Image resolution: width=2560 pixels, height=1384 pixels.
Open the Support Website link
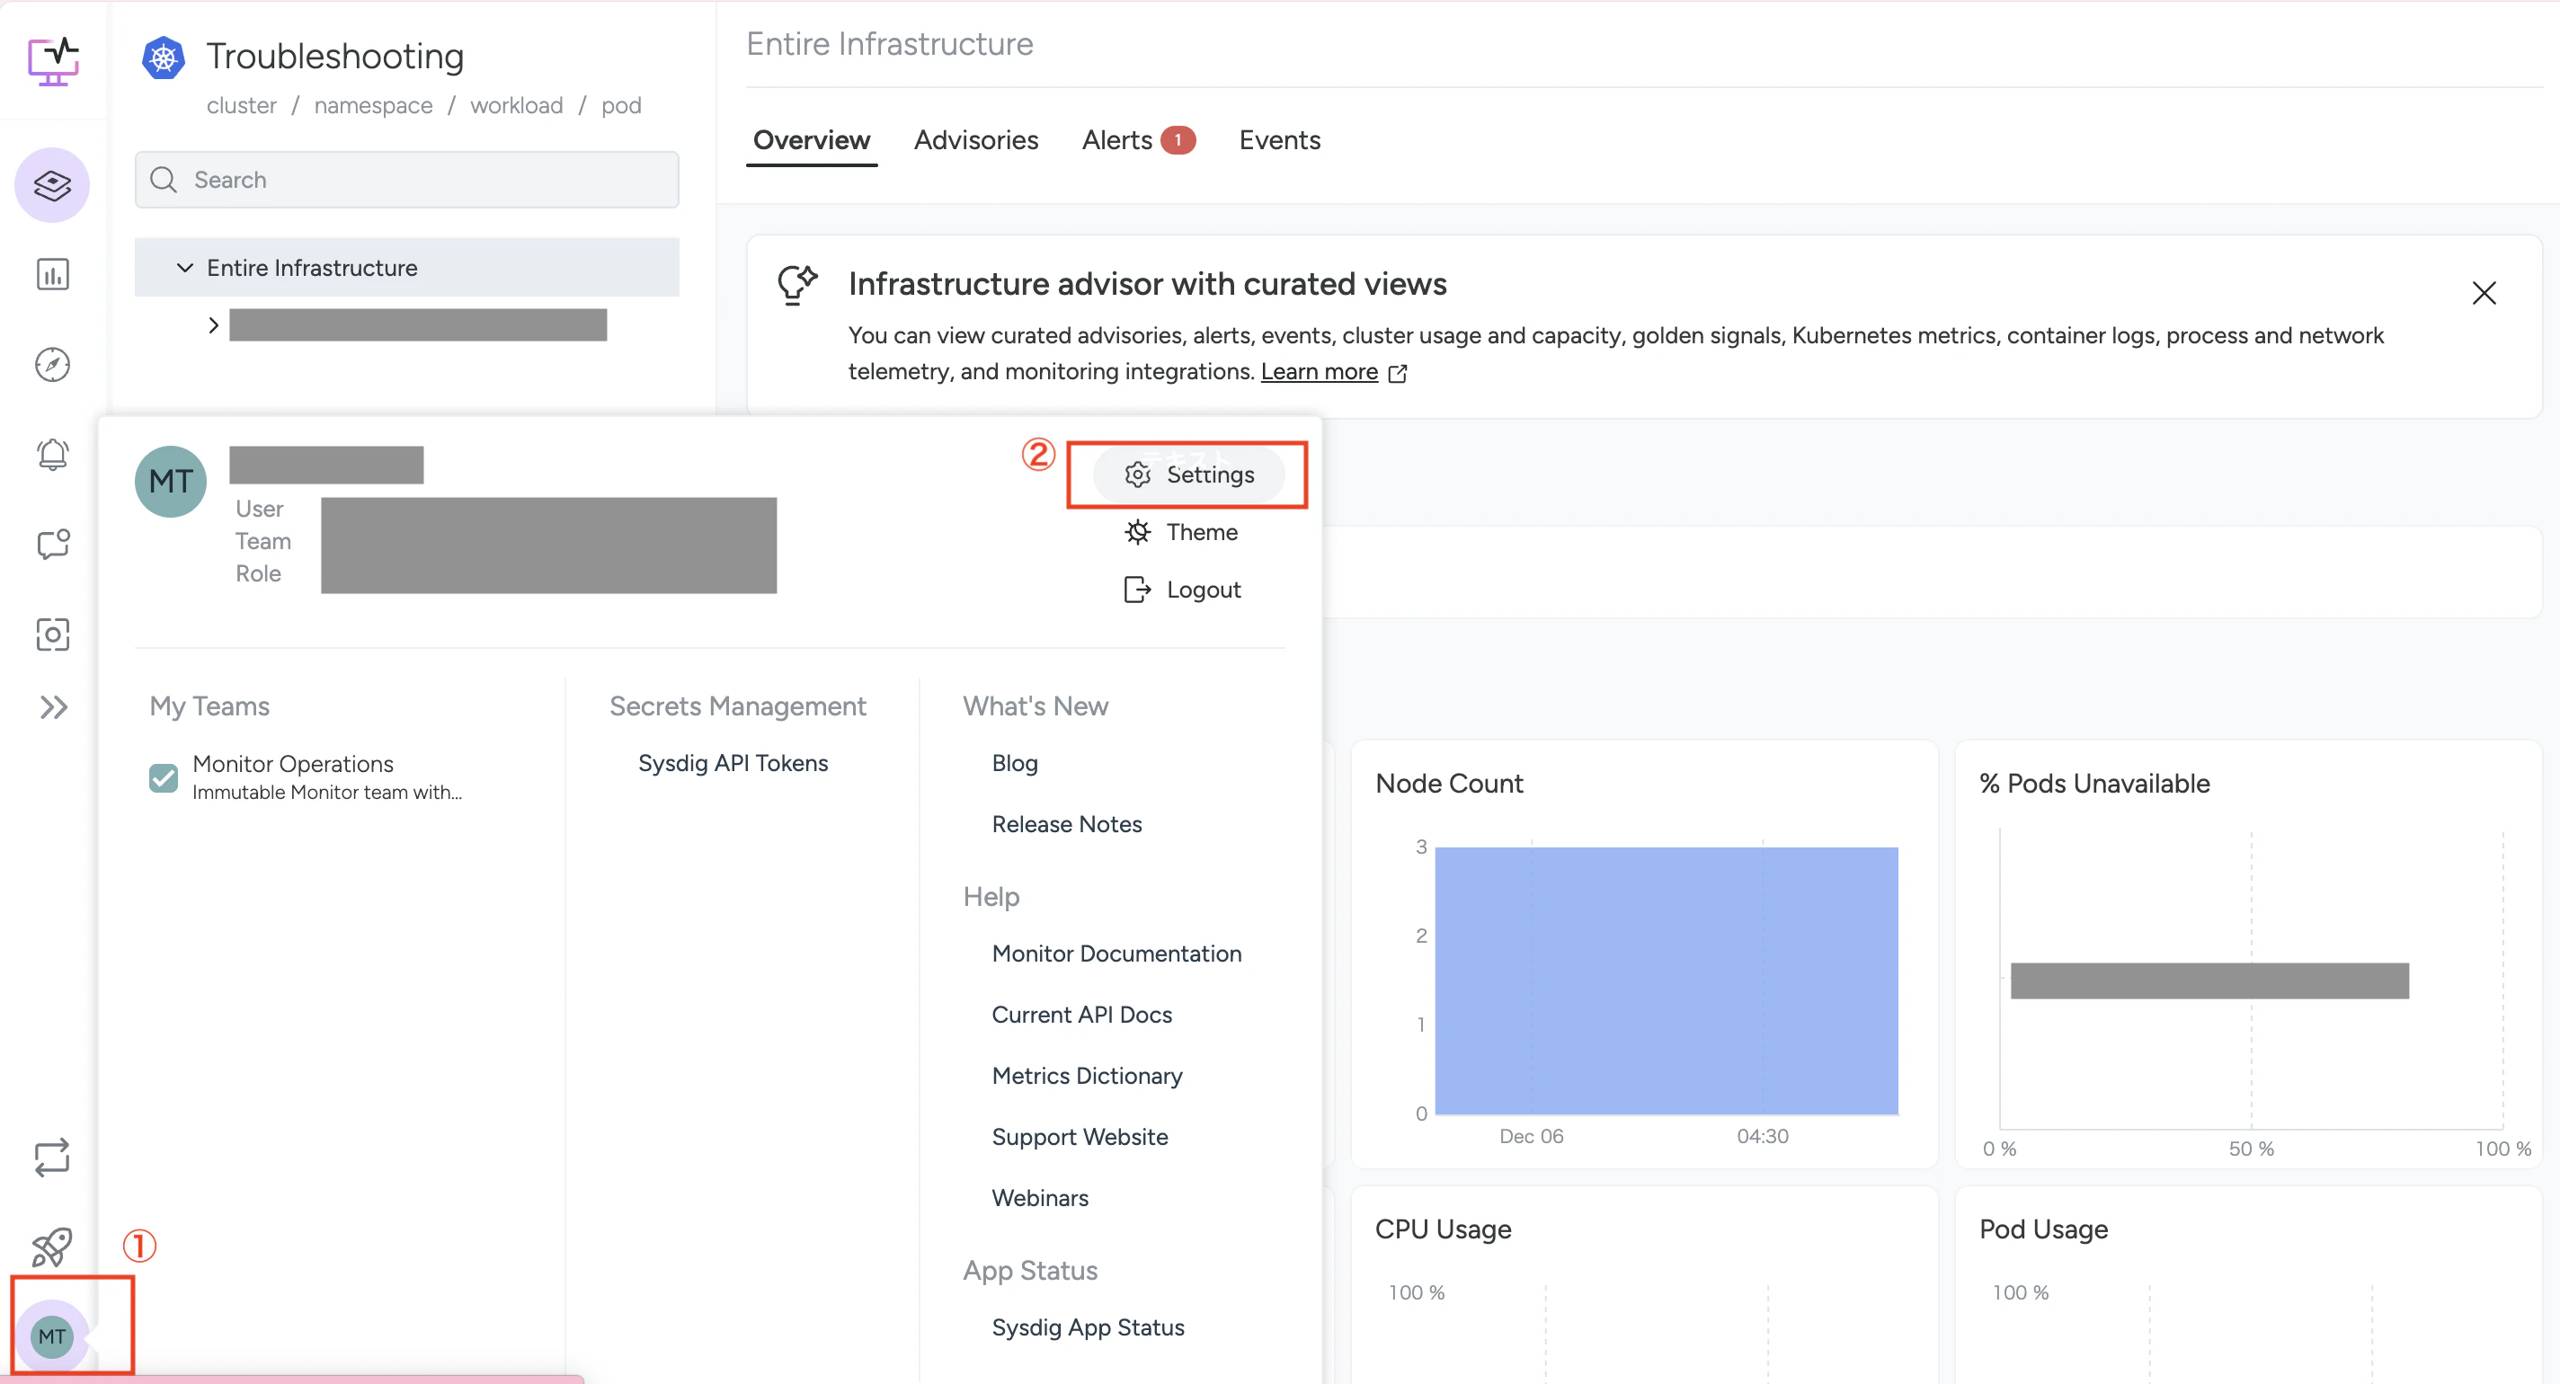(x=1080, y=1138)
